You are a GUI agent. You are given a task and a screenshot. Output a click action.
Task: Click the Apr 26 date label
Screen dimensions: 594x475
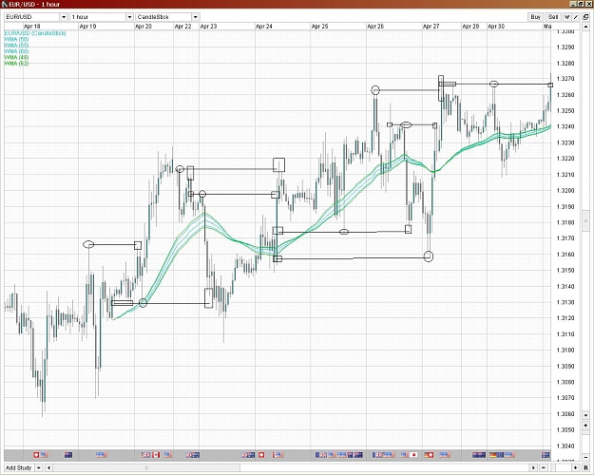(375, 27)
